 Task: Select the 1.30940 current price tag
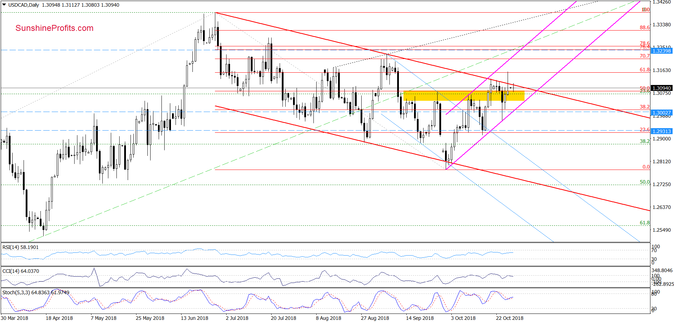(662, 88)
